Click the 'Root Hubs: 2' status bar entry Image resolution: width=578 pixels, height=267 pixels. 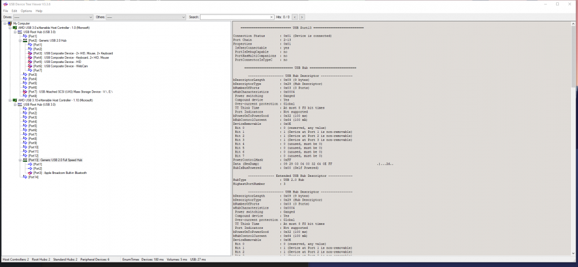pyautogui.click(x=41, y=259)
